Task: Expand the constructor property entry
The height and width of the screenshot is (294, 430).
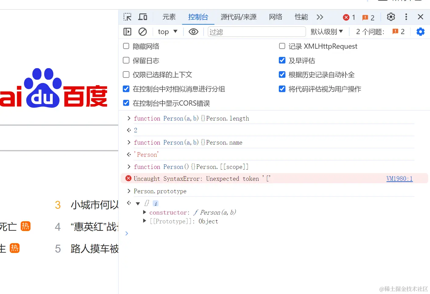Action: (x=144, y=212)
